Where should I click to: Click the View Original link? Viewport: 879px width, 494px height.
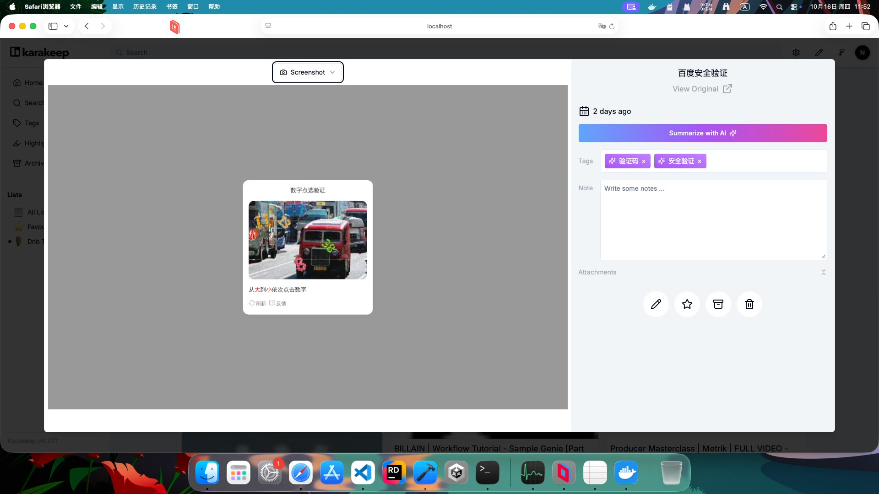click(702, 89)
